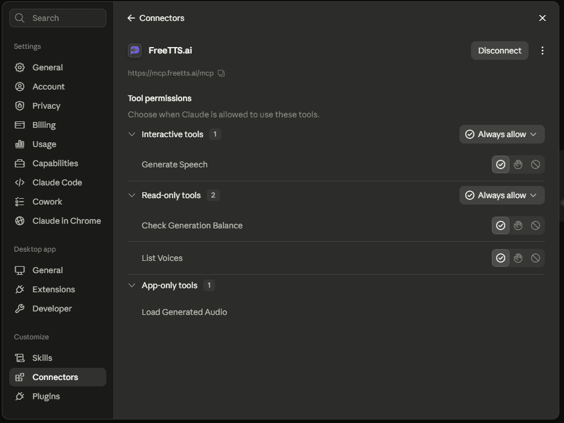The height and width of the screenshot is (423, 564).
Task: Click the Plugins plug icon
Action: 20,396
